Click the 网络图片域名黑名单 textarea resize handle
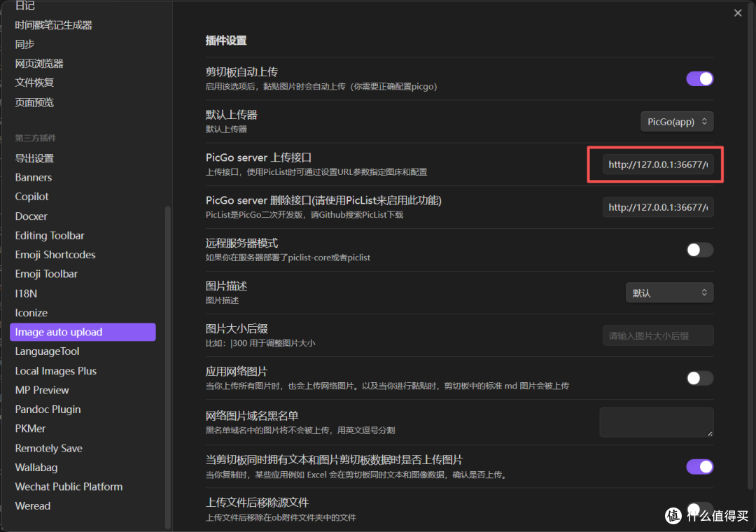 (710, 433)
